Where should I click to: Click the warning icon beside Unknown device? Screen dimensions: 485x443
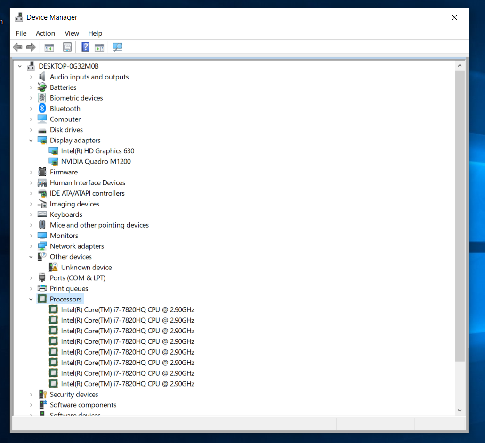click(x=54, y=267)
